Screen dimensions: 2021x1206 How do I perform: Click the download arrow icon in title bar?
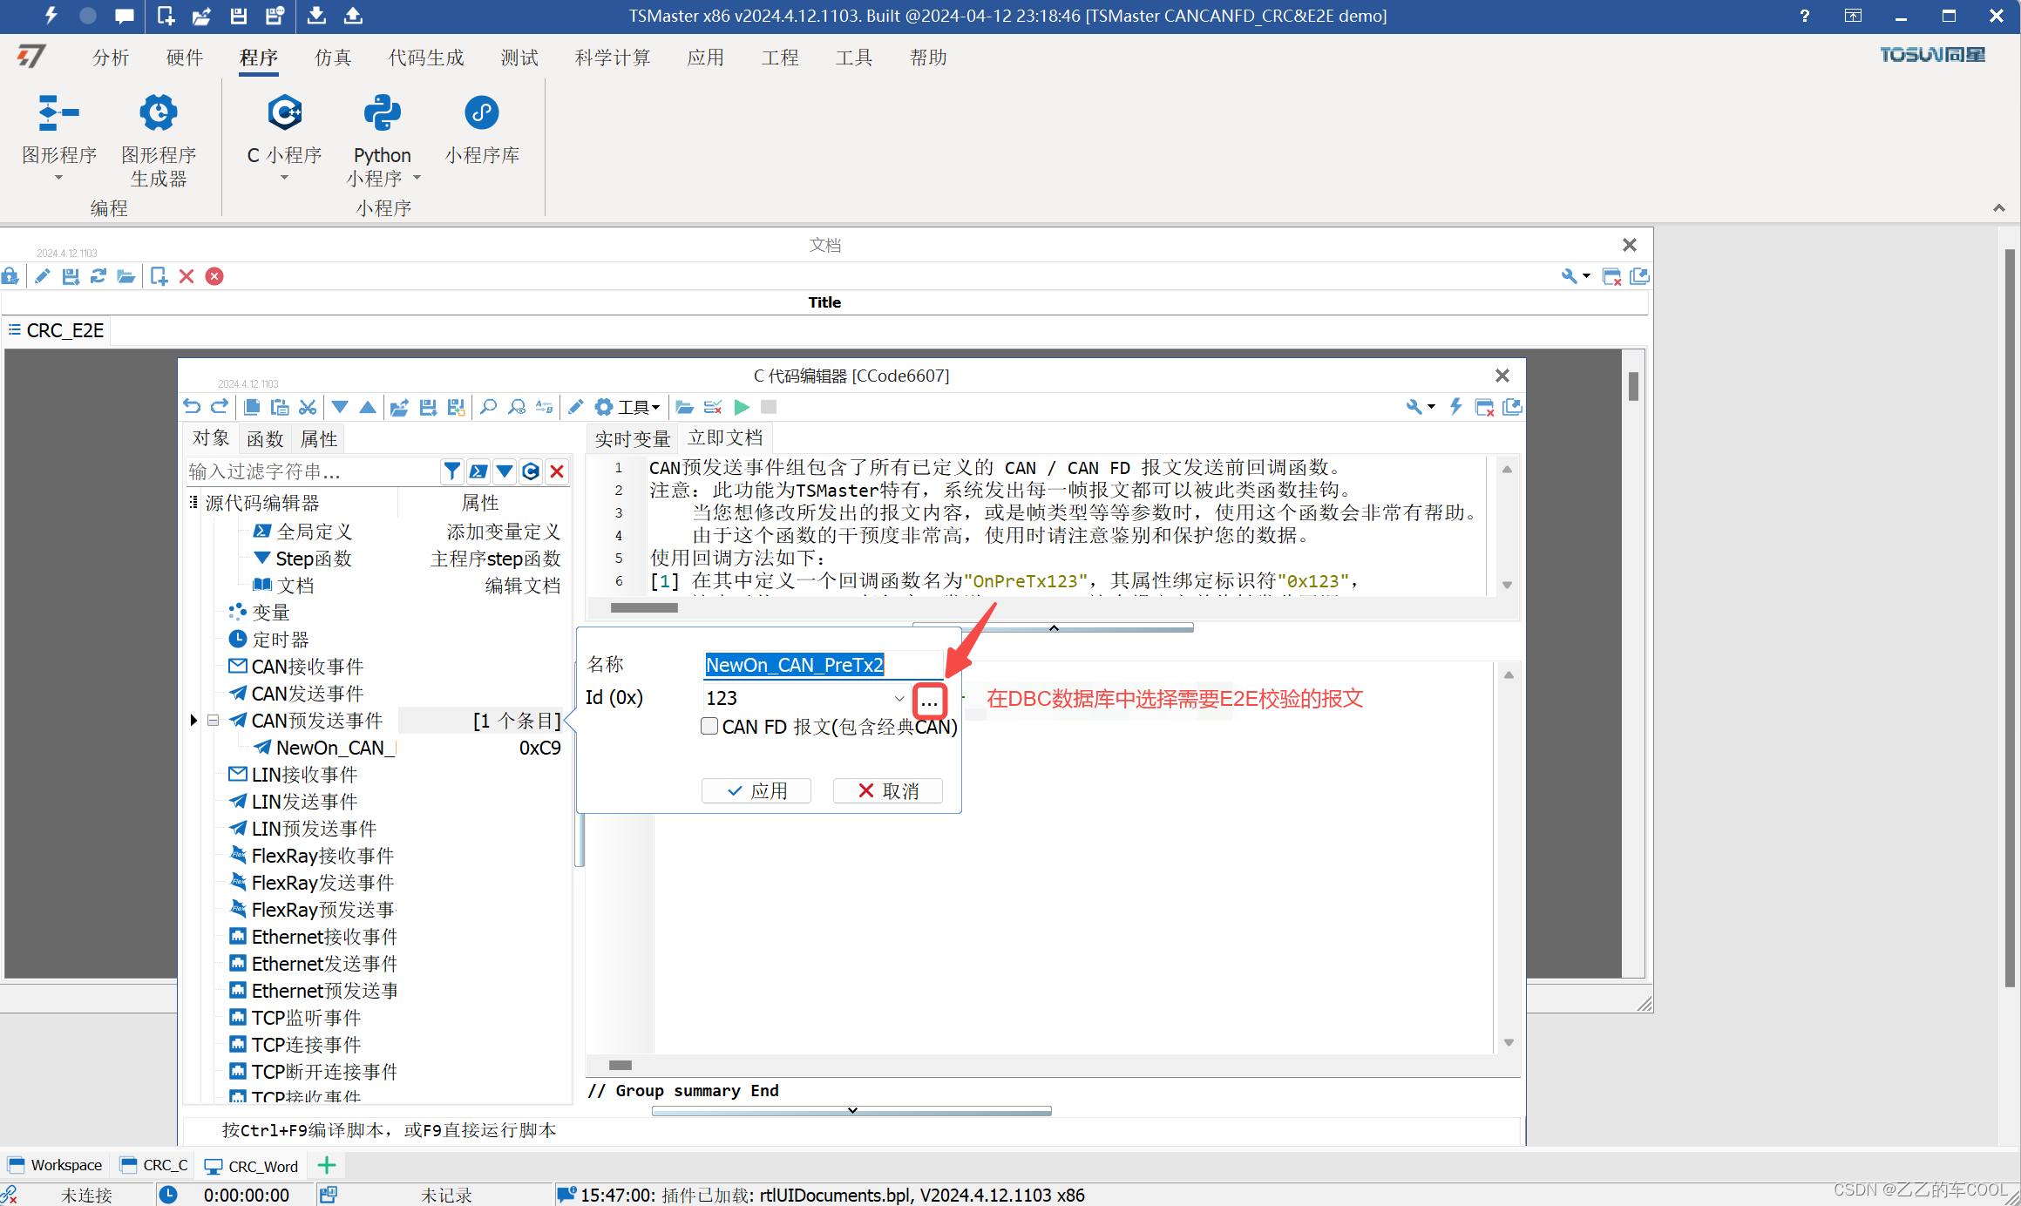[316, 16]
